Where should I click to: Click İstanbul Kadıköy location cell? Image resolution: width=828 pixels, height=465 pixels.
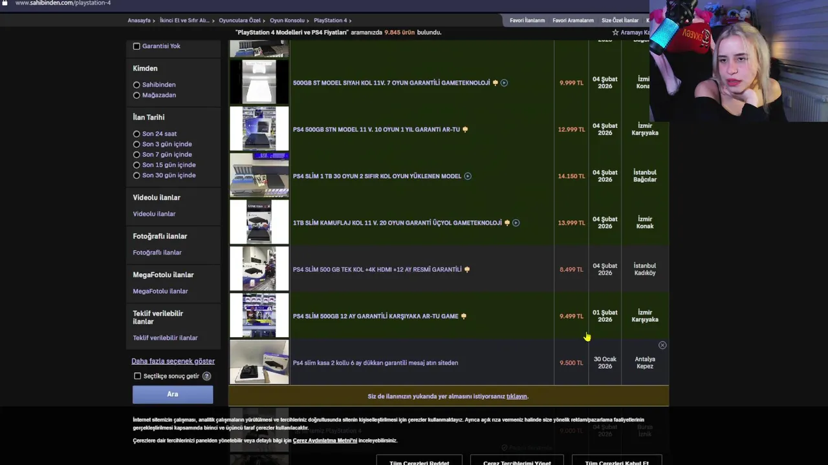tap(645, 269)
